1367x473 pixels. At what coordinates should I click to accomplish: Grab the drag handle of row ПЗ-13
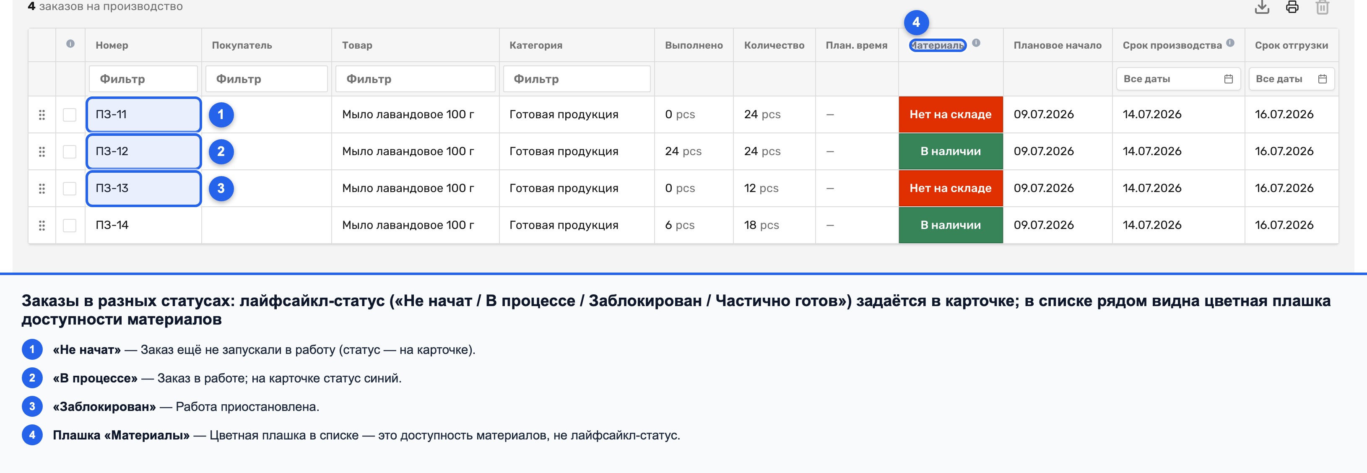(42, 188)
